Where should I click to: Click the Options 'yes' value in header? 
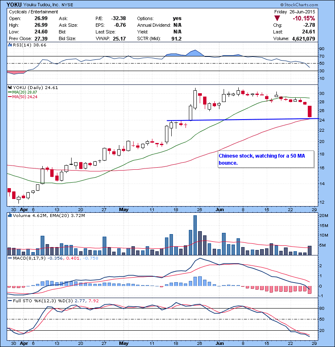[x=177, y=19]
